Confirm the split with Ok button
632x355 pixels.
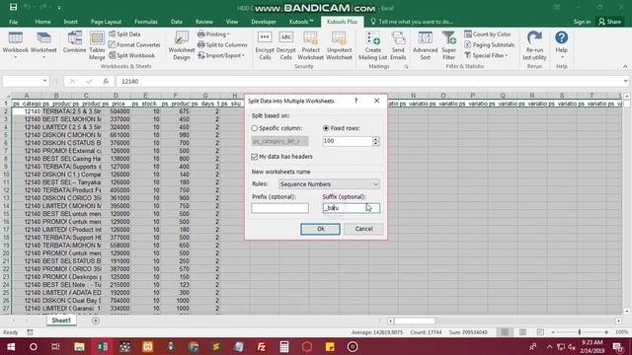[320, 229]
